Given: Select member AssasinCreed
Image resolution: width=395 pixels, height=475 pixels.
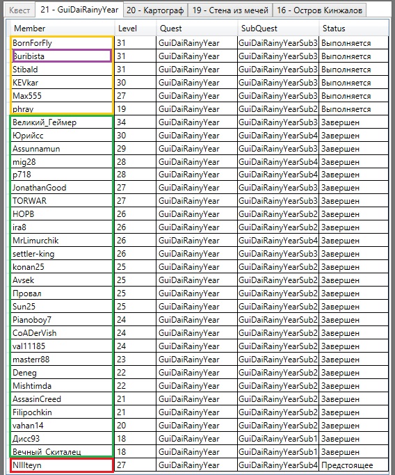Looking at the screenshot, I should click(62, 399).
